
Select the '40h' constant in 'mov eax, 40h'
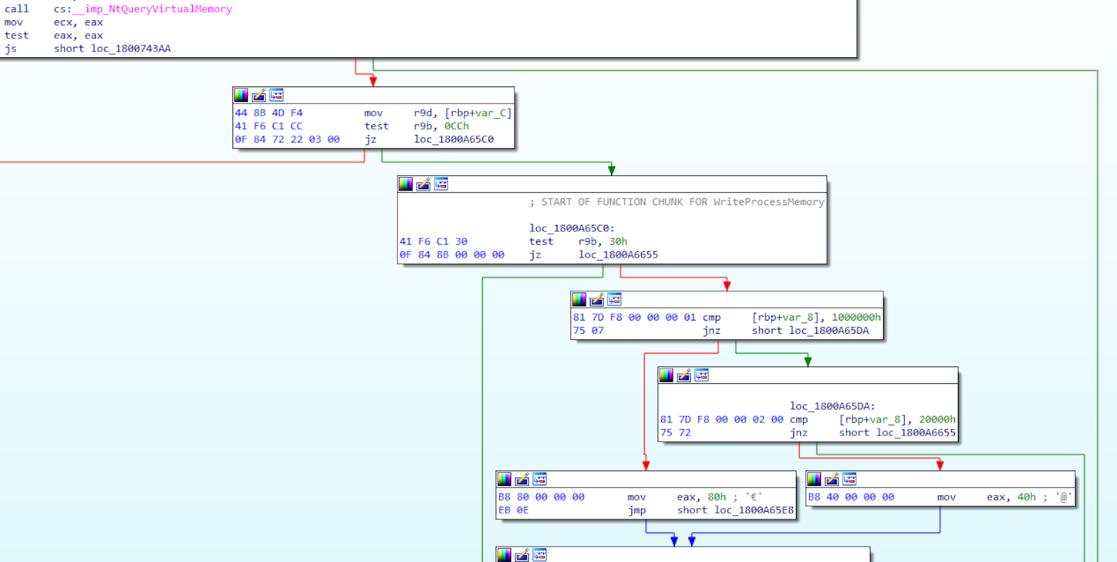(x=1026, y=497)
